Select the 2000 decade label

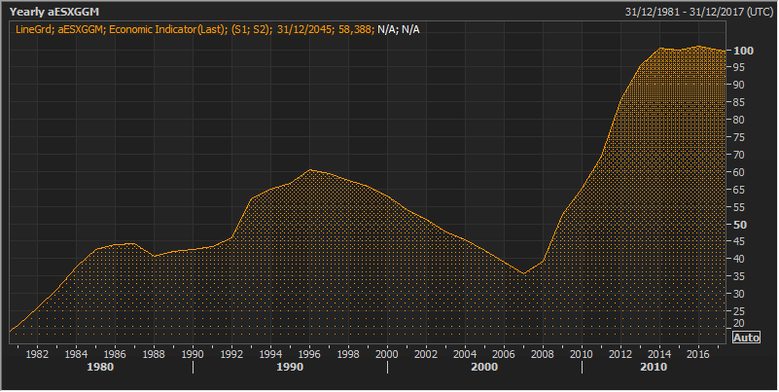(x=485, y=368)
